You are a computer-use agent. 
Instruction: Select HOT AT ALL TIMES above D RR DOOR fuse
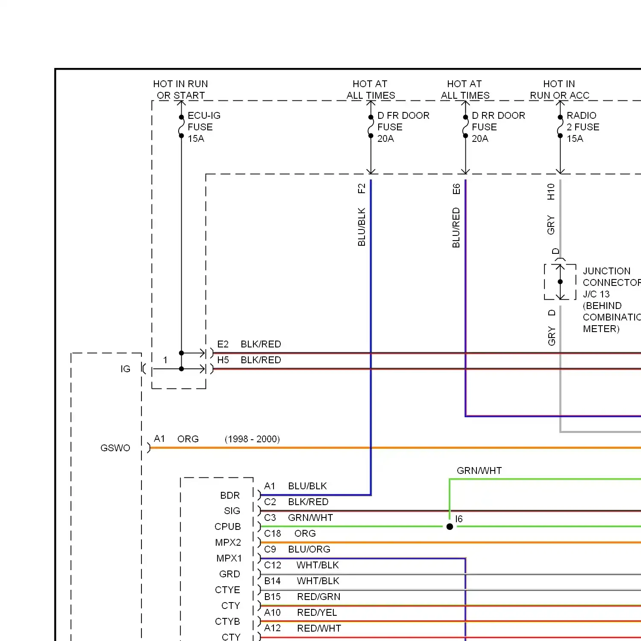click(465, 90)
